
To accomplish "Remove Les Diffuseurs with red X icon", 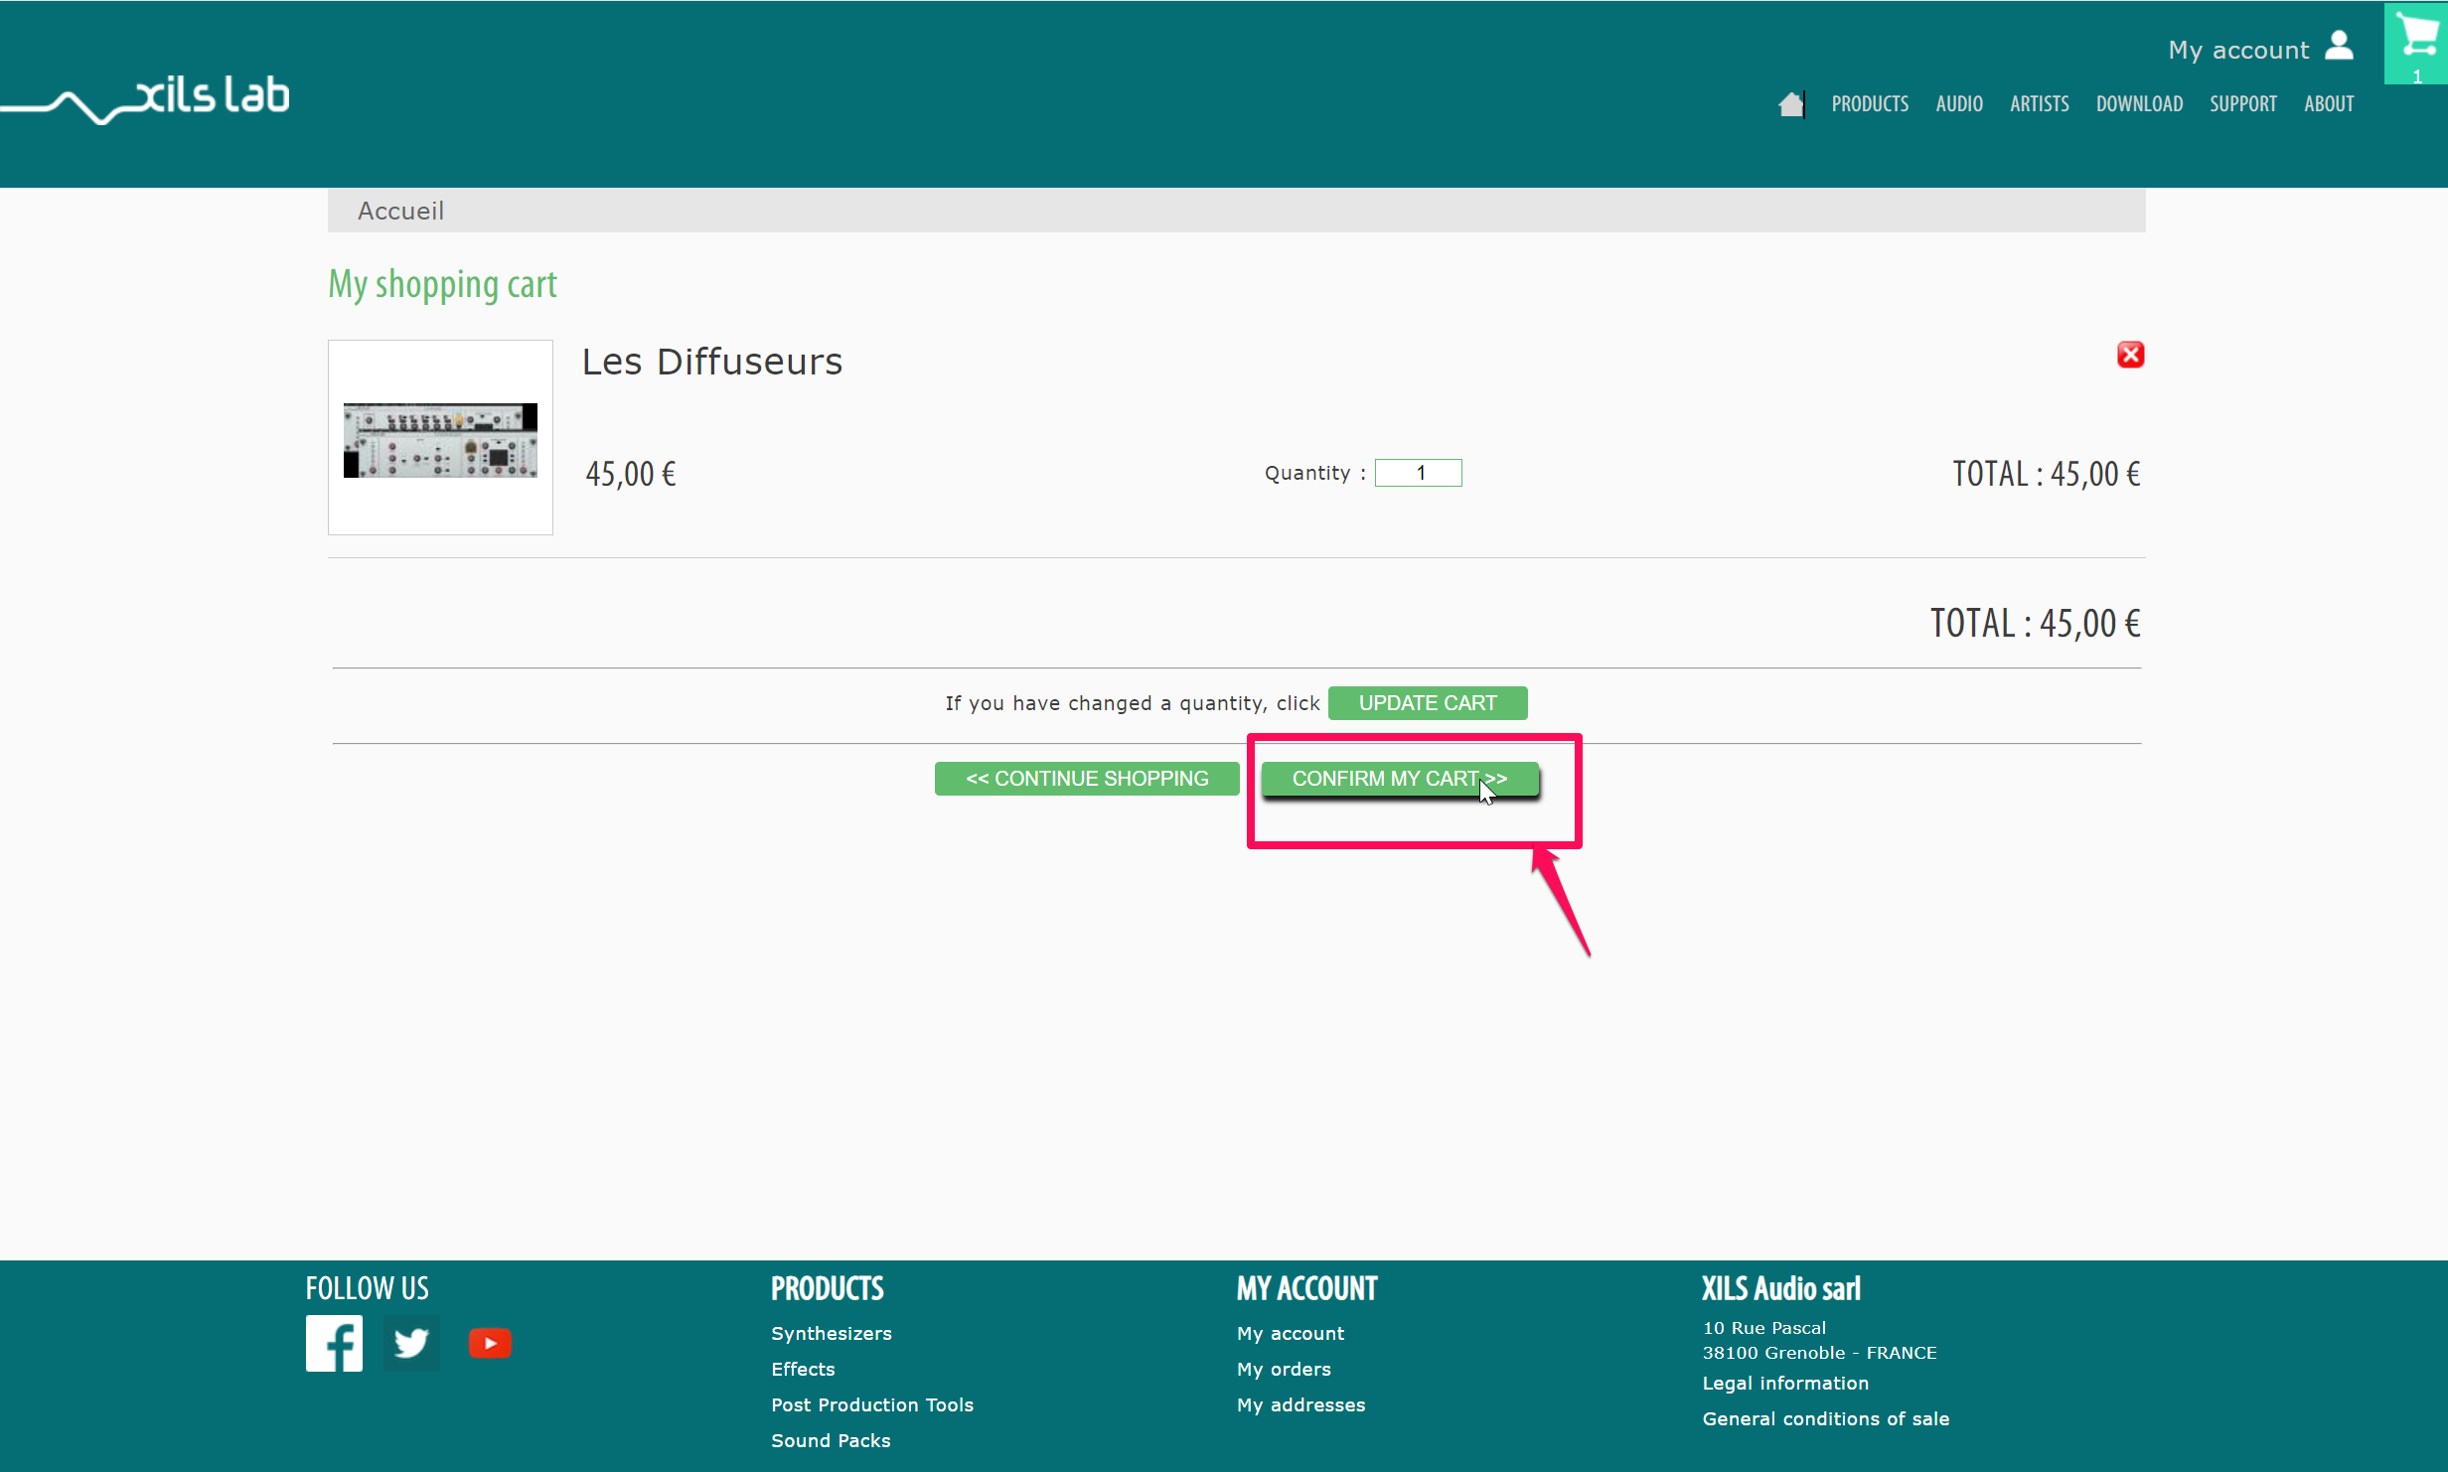I will [x=2130, y=355].
